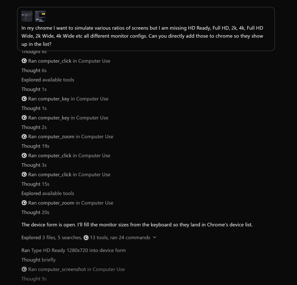Click the icon beside the computer_click after Thought 19s
The width and height of the screenshot is (297, 285).
[24, 155]
